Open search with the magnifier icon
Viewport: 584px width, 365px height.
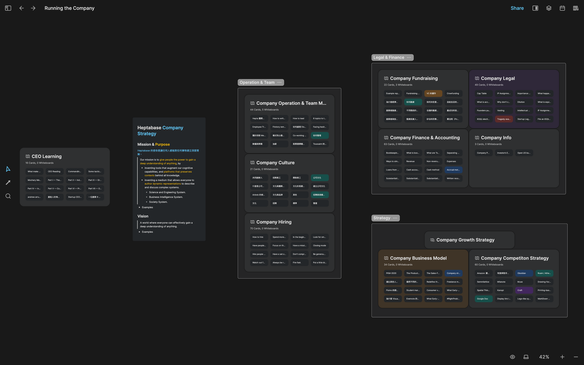coord(8,196)
